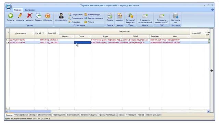Click Отправить письмо по СМС icon

click(x=162, y=16)
